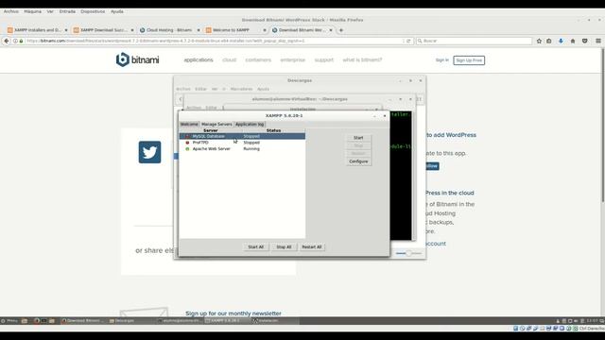Adjust the zoom slider in Descargas window
Screen dimensions: 605x340
[x=408, y=253]
